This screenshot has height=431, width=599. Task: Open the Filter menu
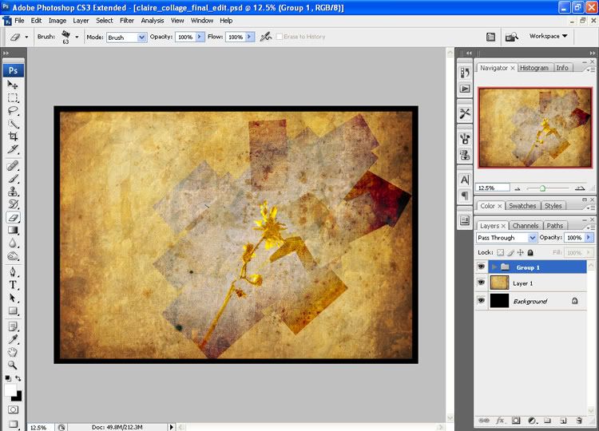point(127,21)
